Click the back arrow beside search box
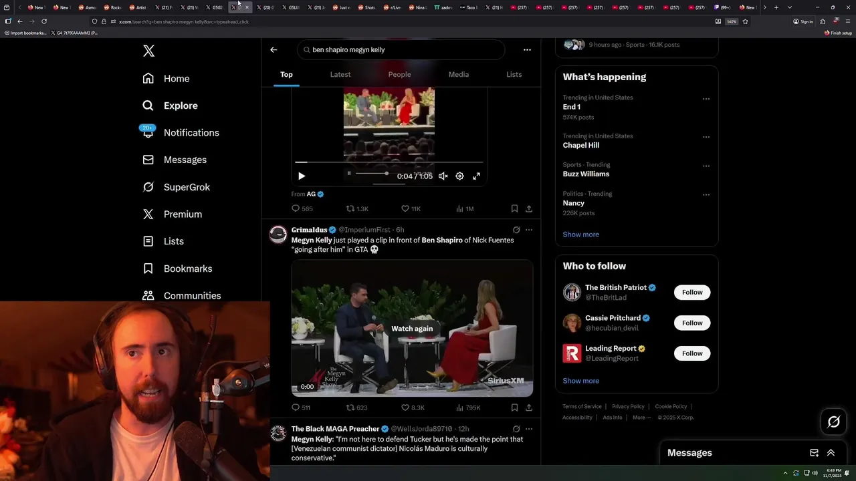The height and width of the screenshot is (481, 856). (x=274, y=49)
